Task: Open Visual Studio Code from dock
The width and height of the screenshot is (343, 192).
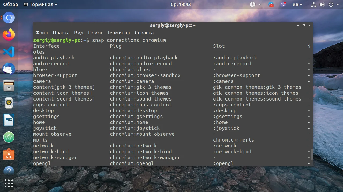Action: pos(9,51)
